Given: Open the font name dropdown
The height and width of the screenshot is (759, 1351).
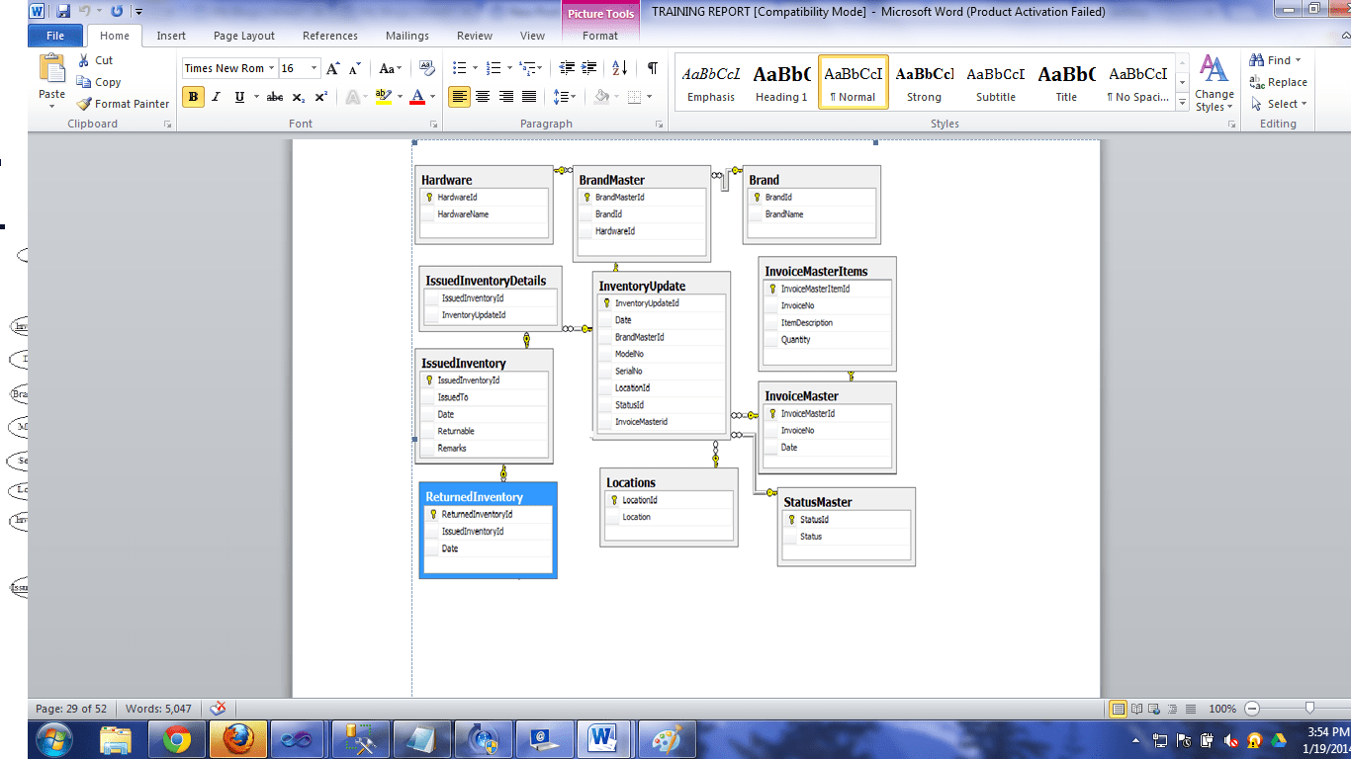Looking at the screenshot, I should coord(271,67).
